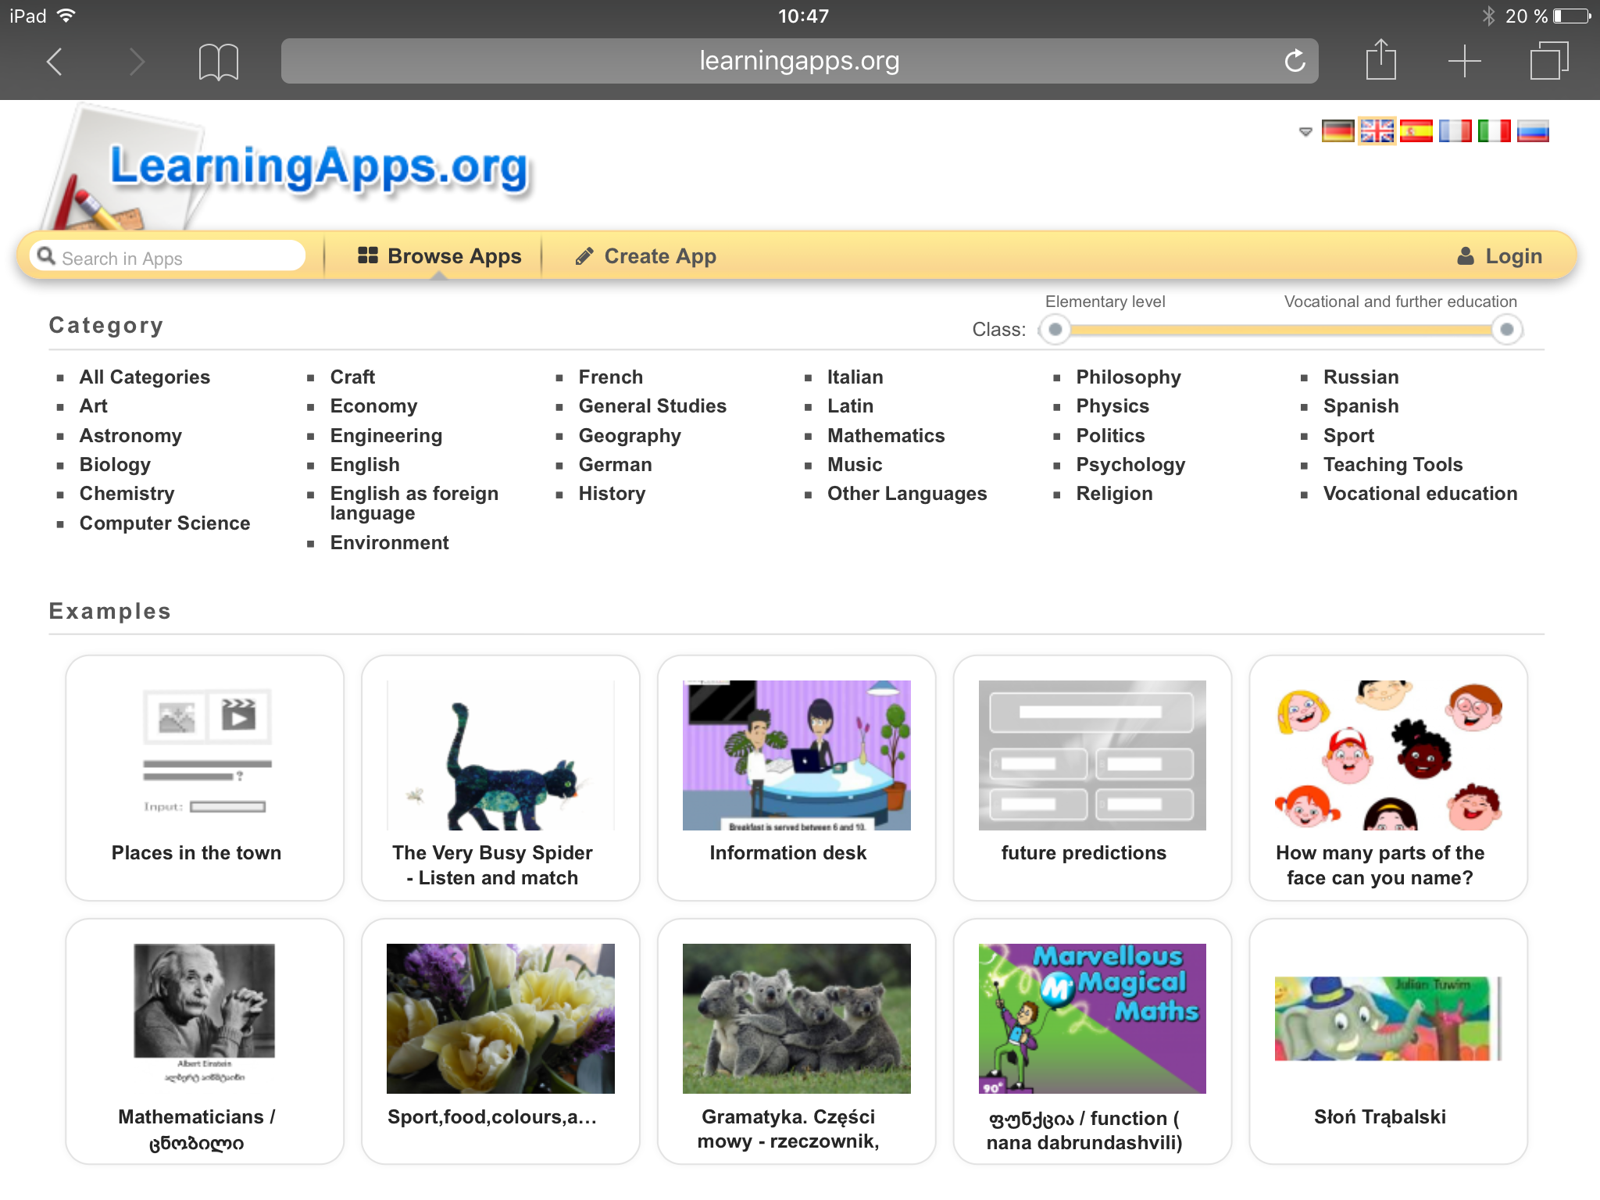This screenshot has height=1200, width=1600.
Task: Tap the Safari back arrow
Action: 54,61
